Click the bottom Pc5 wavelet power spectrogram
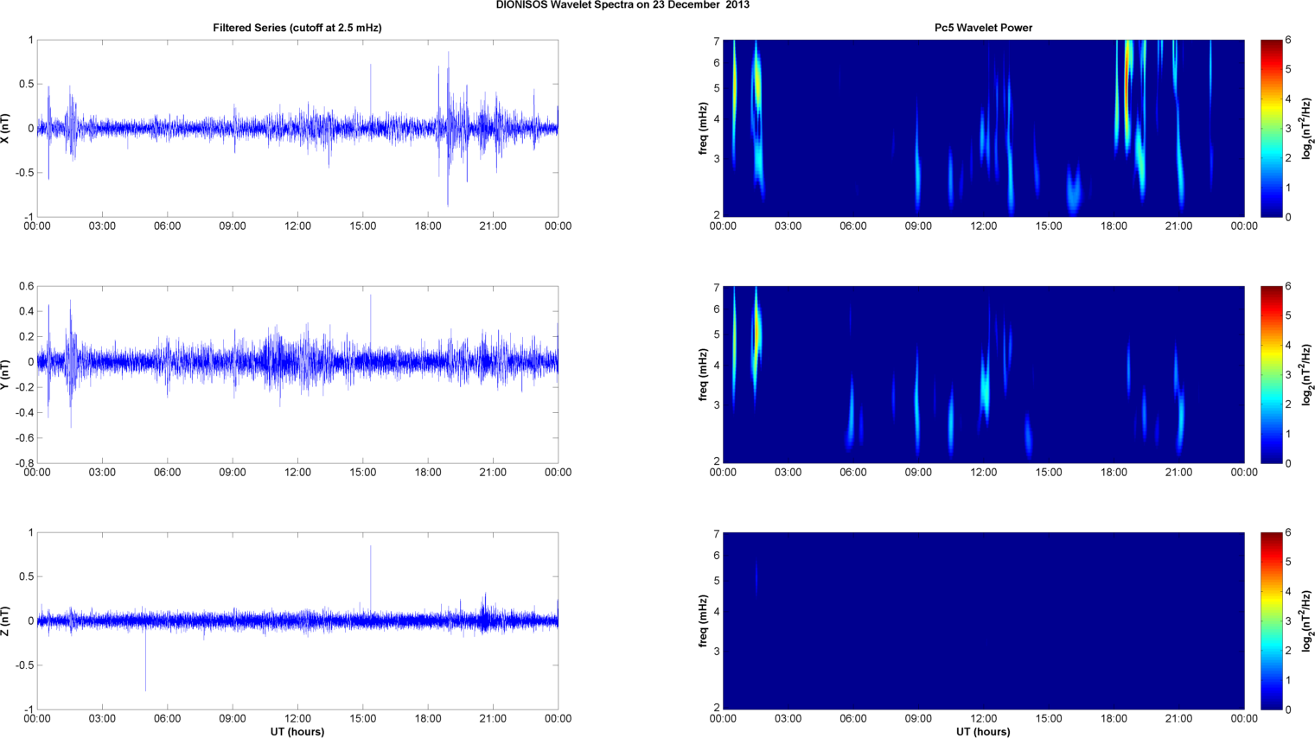This screenshot has width=1315, height=738. [x=983, y=621]
